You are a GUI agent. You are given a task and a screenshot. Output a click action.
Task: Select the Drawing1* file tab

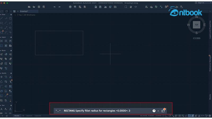[29, 11]
